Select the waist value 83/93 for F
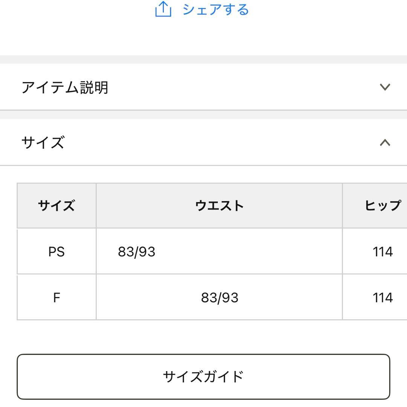The width and height of the screenshot is (407, 407). click(219, 297)
